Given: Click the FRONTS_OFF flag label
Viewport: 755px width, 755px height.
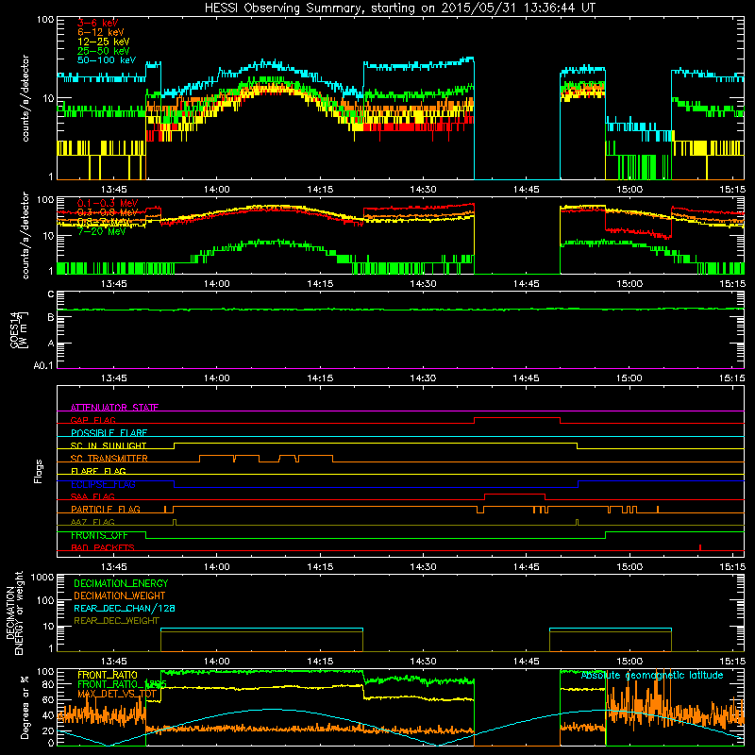Looking at the screenshot, I should pyautogui.click(x=99, y=535).
